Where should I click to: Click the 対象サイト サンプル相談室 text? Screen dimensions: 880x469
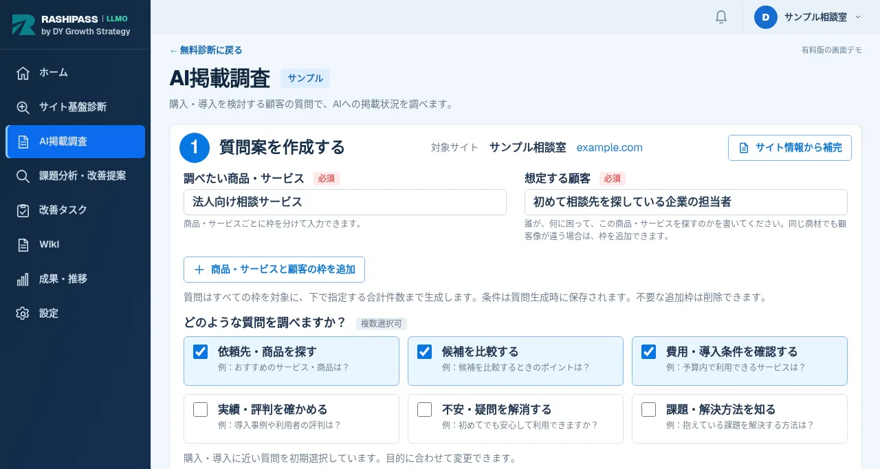coord(498,147)
